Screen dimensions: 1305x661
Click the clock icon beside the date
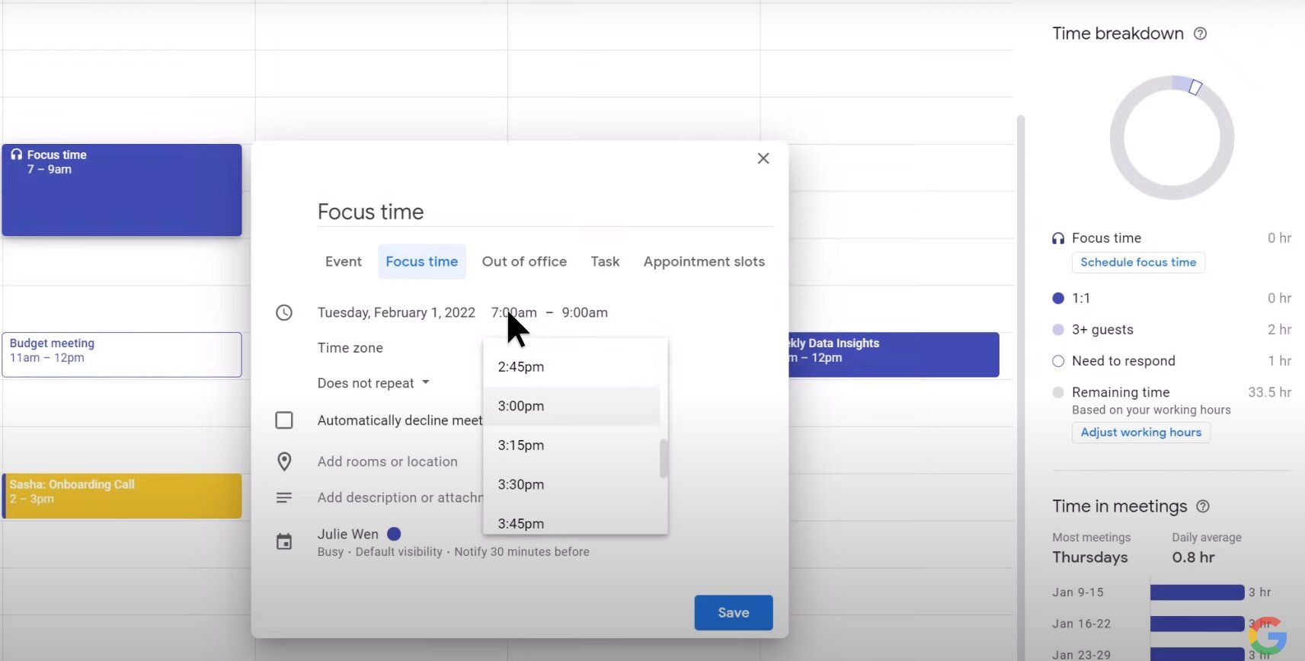click(x=284, y=313)
